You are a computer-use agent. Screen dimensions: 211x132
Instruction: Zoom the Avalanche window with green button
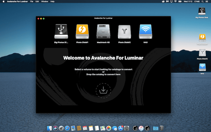point(44,18)
